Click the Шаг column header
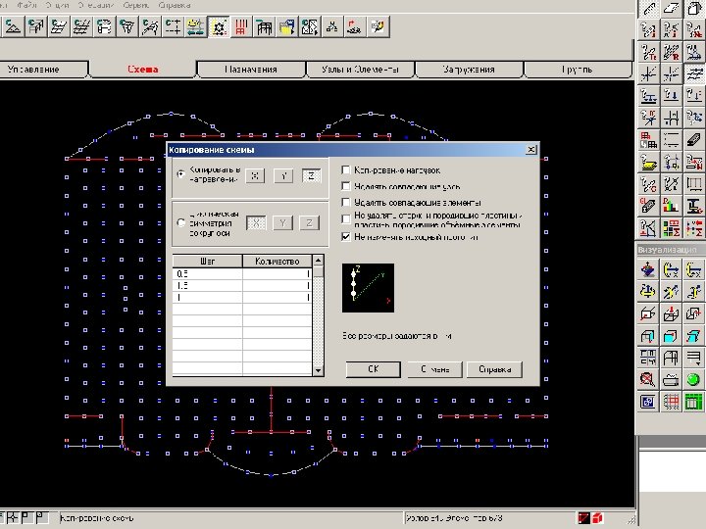The width and height of the screenshot is (706, 529). (x=207, y=262)
